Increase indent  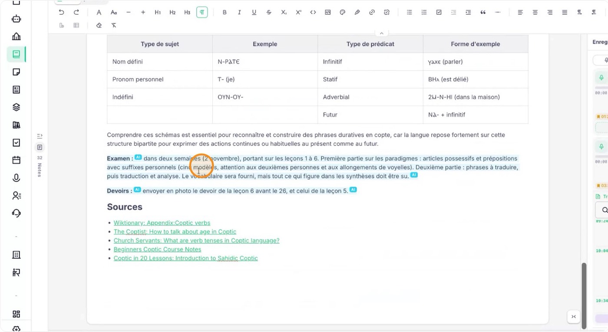(468, 12)
